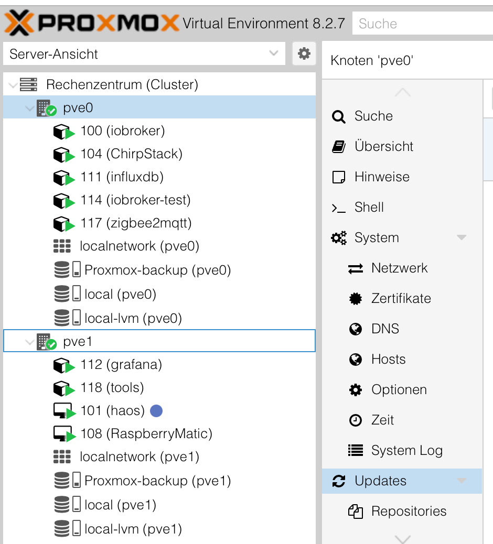Click the VM monitor icon for 108 (RaspberryMatic)
This screenshot has height=544, width=493.
coord(65,433)
